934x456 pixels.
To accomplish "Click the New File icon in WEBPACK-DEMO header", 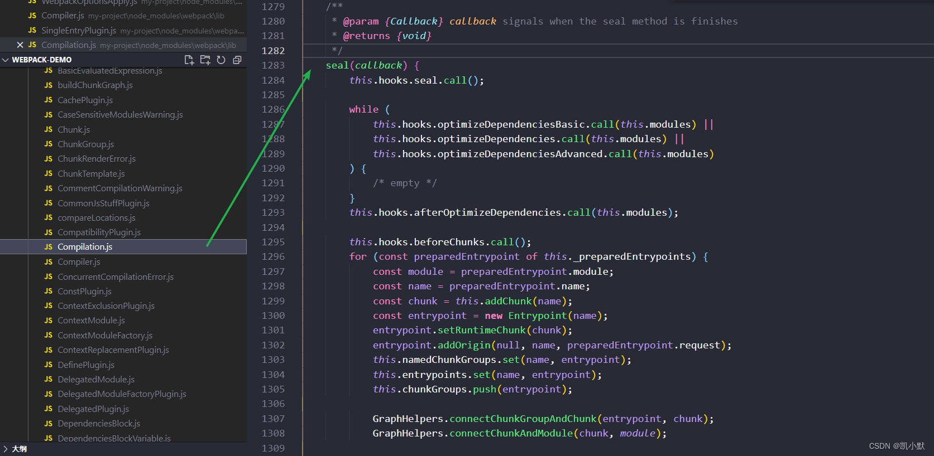I will pos(189,60).
